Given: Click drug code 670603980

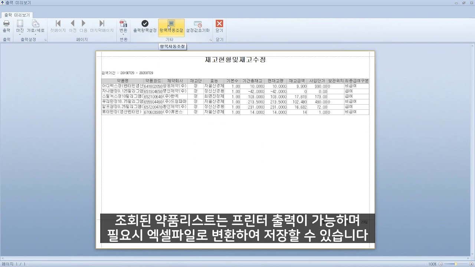Looking at the screenshot, I should 153,112.
